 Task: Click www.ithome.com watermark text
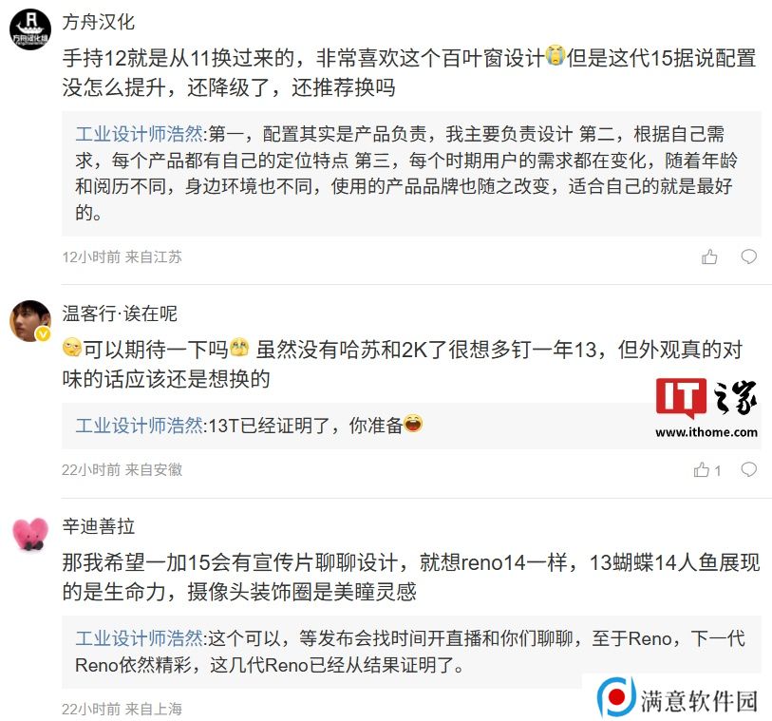pos(706,432)
